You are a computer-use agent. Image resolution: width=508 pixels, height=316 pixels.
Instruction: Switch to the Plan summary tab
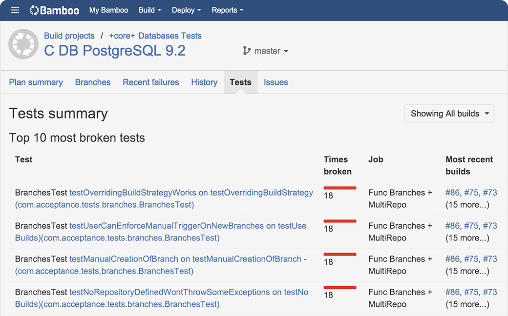point(36,82)
